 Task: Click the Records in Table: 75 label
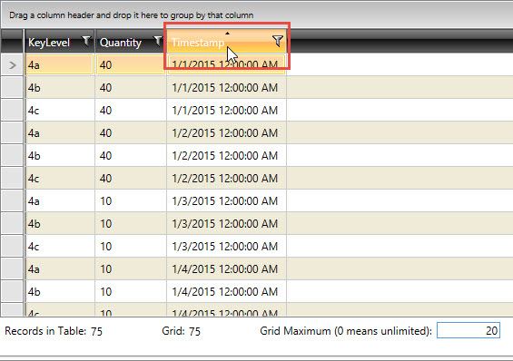(x=54, y=331)
